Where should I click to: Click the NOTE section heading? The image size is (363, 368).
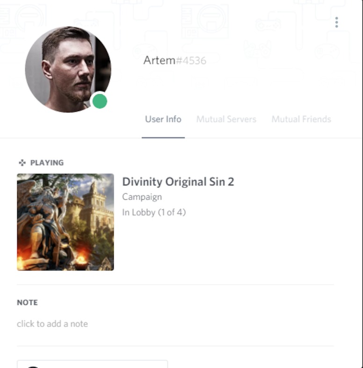pos(27,302)
